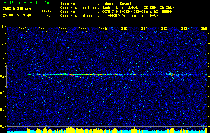
Task: Click the 0.8 kHz axis label
Action: point(2,93)
